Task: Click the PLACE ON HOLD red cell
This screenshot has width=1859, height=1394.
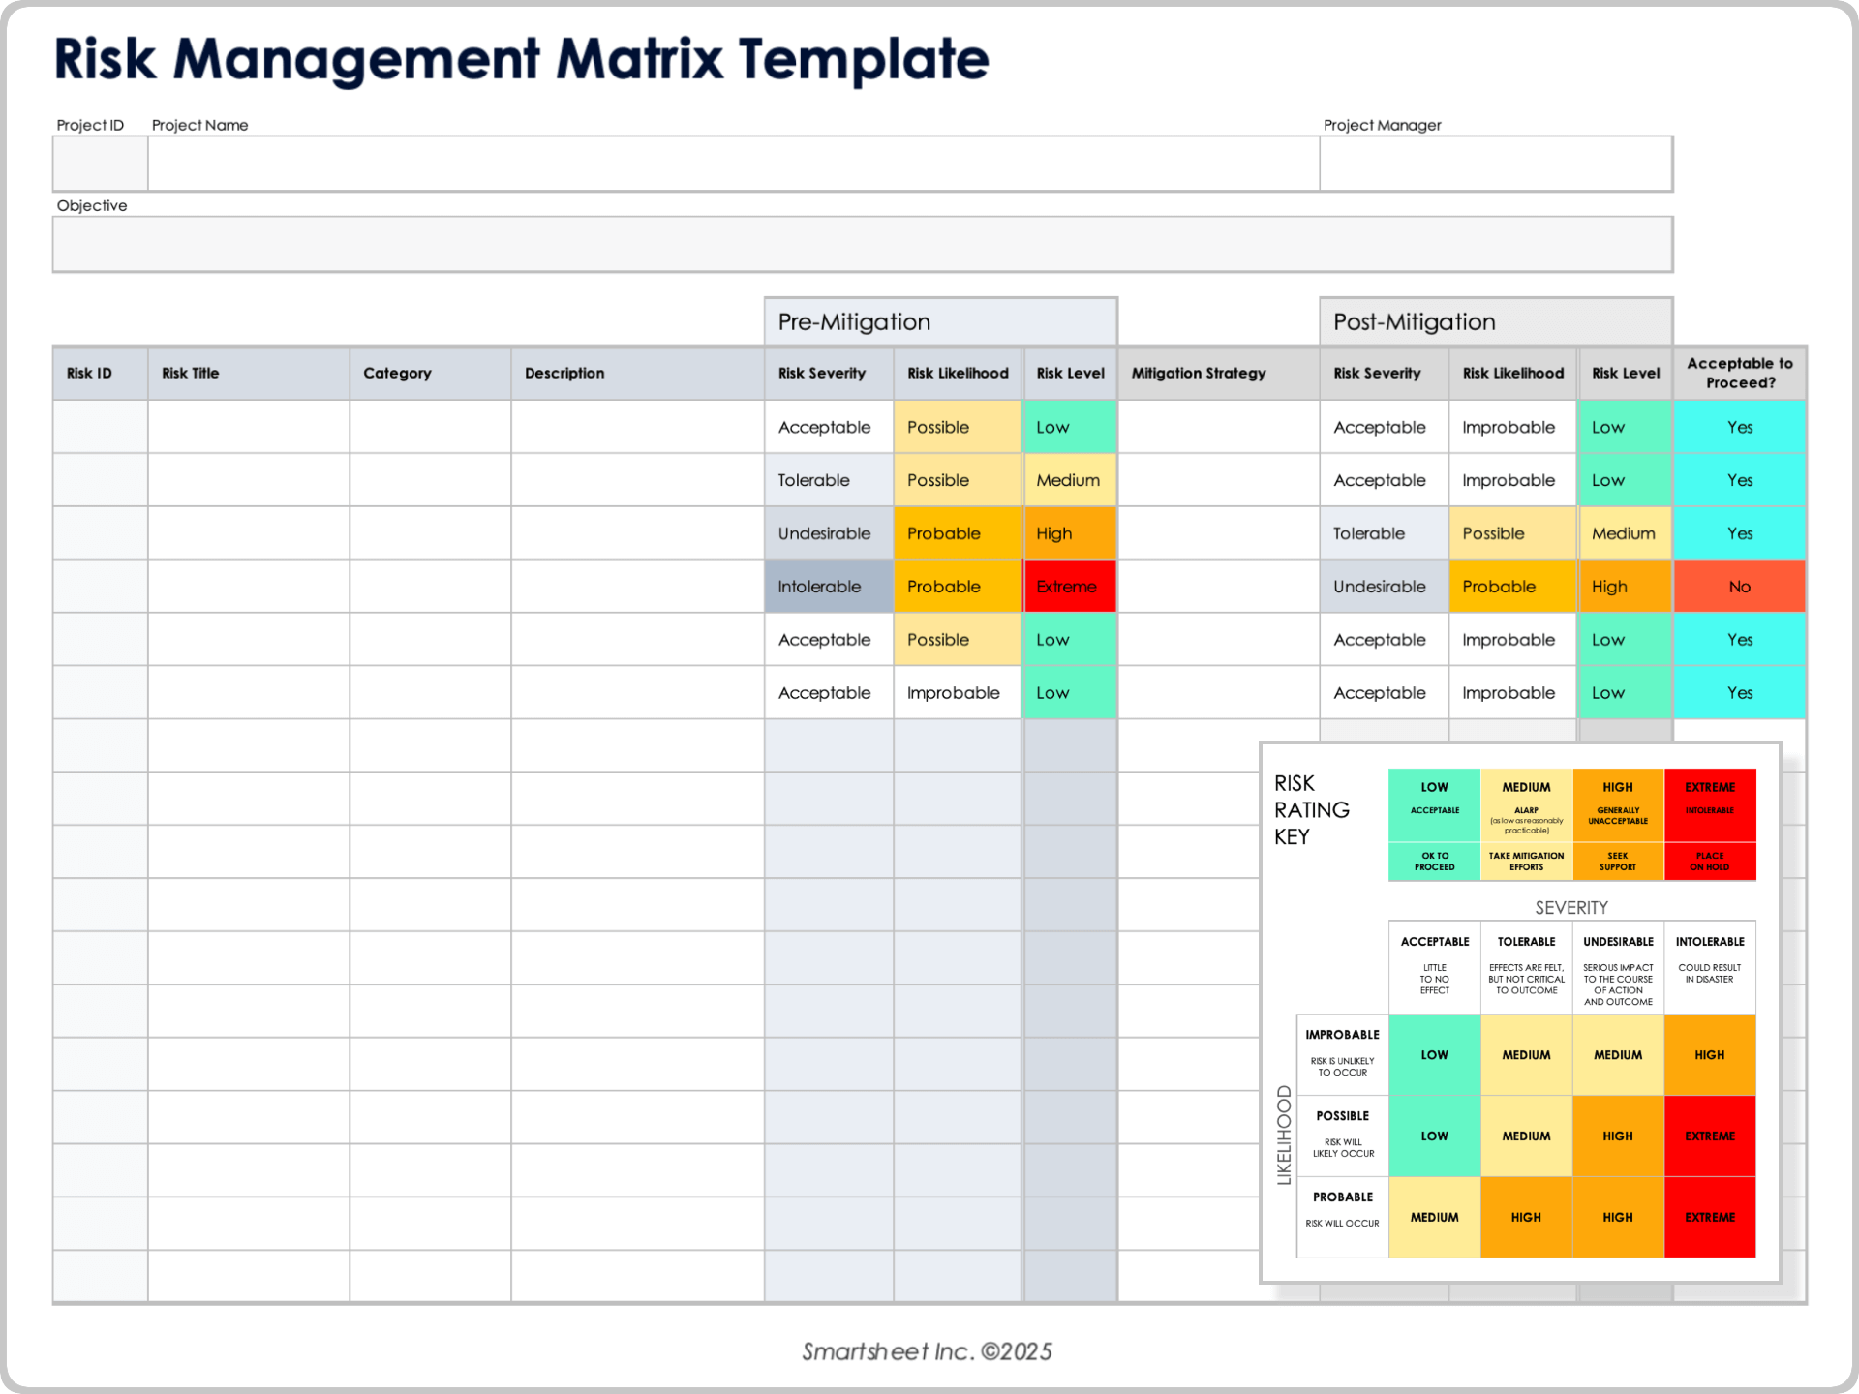Action: [1710, 862]
